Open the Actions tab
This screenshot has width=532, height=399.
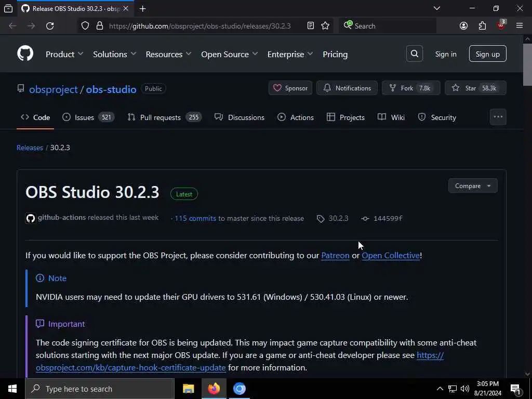[296, 117]
